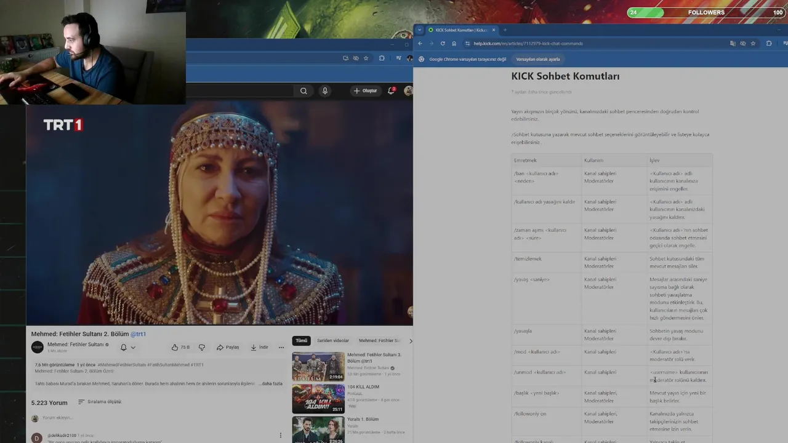Show next filter chips with right arrow
Image resolution: width=788 pixels, height=443 pixels.
click(411, 341)
